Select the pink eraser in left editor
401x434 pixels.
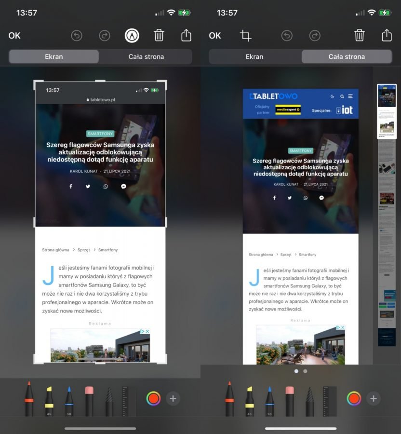coord(89,401)
